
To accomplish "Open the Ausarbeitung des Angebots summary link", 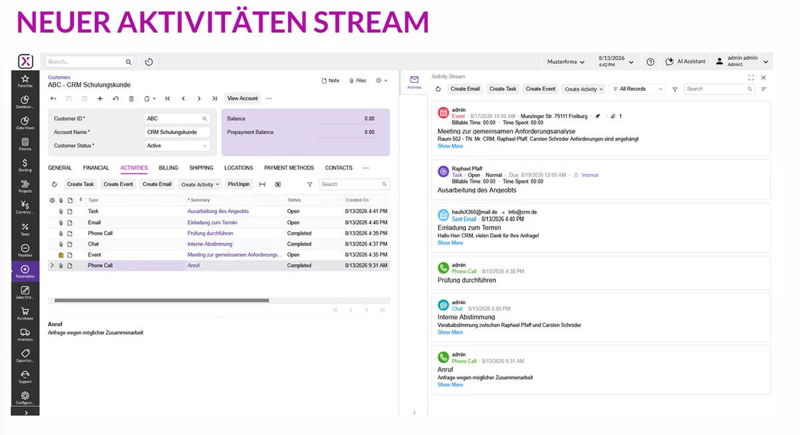I will click(x=218, y=211).
